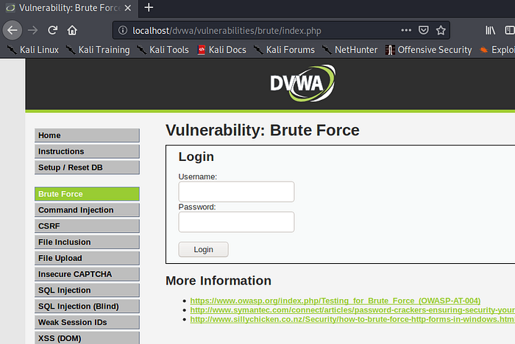This screenshot has width=515, height=344.
Task: Click the forward navigation arrow
Action: click(x=32, y=31)
